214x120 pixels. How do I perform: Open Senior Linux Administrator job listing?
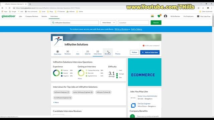(147, 96)
